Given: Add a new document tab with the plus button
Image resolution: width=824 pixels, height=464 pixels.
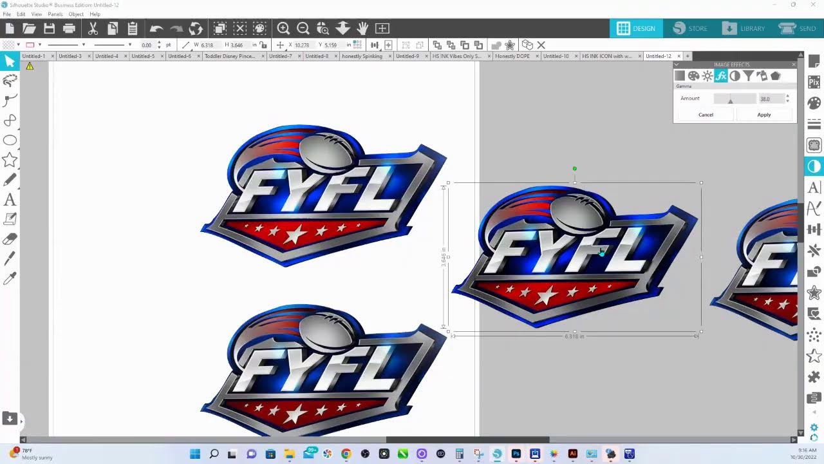Looking at the screenshot, I should 687,56.
